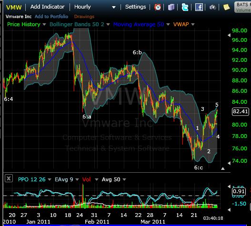Share chart via Facebook icon
The height and width of the screenshot is (226, 251).
(199, 7)
